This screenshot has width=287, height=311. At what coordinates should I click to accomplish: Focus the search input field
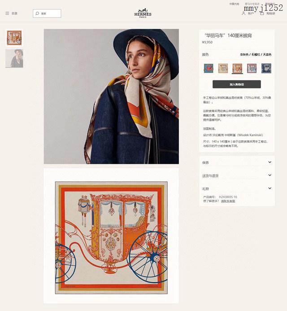pyautogui.click(x=47, y=13)
